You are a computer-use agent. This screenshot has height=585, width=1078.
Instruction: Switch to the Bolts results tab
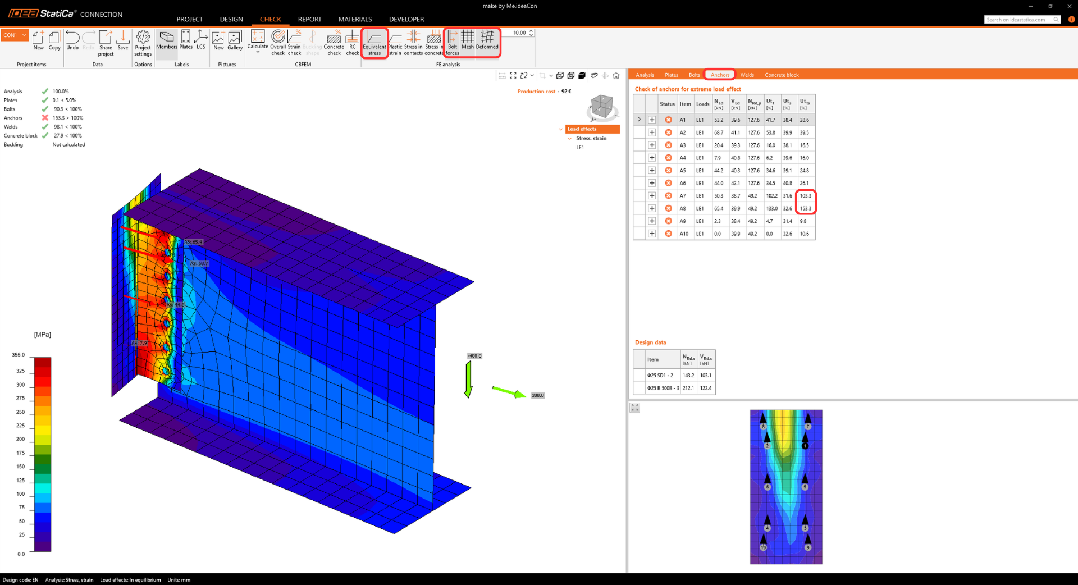695,75
